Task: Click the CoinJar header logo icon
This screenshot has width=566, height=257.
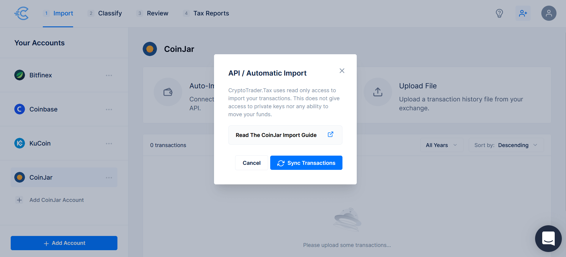Action: pos(150,49)
